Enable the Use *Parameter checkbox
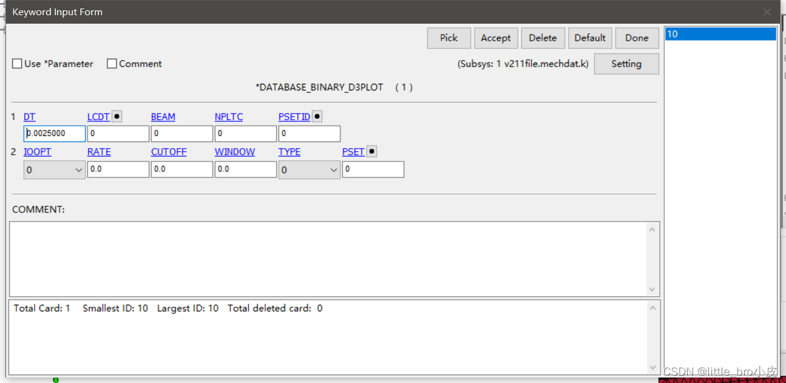 click(18, 64)
